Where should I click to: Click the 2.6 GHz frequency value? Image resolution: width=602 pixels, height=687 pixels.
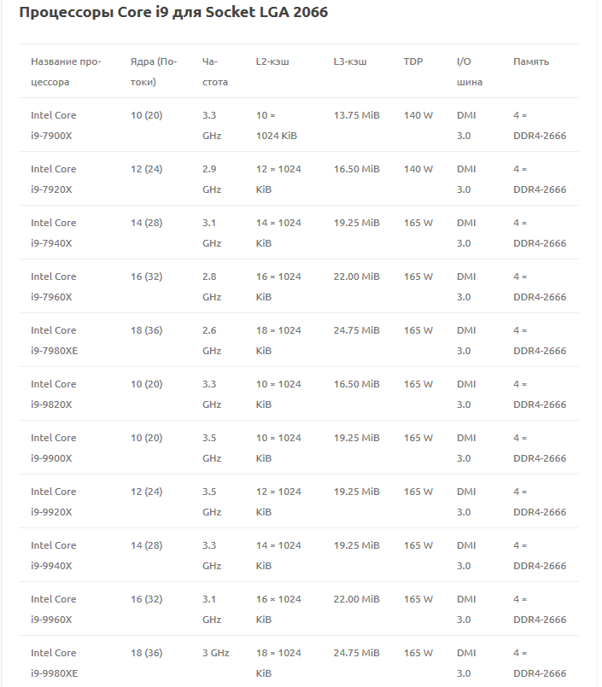[212, 341]
